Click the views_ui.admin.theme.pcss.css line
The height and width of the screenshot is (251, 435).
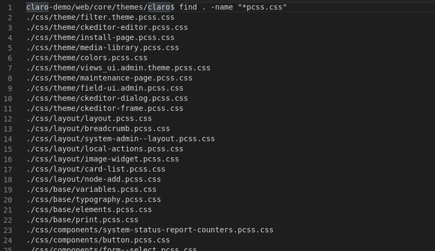point(118,68)
